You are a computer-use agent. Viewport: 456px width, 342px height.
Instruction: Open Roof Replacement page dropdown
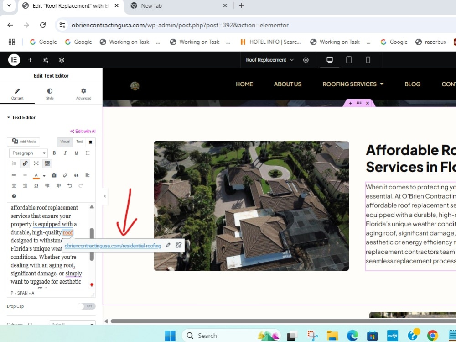click(269, 60)
